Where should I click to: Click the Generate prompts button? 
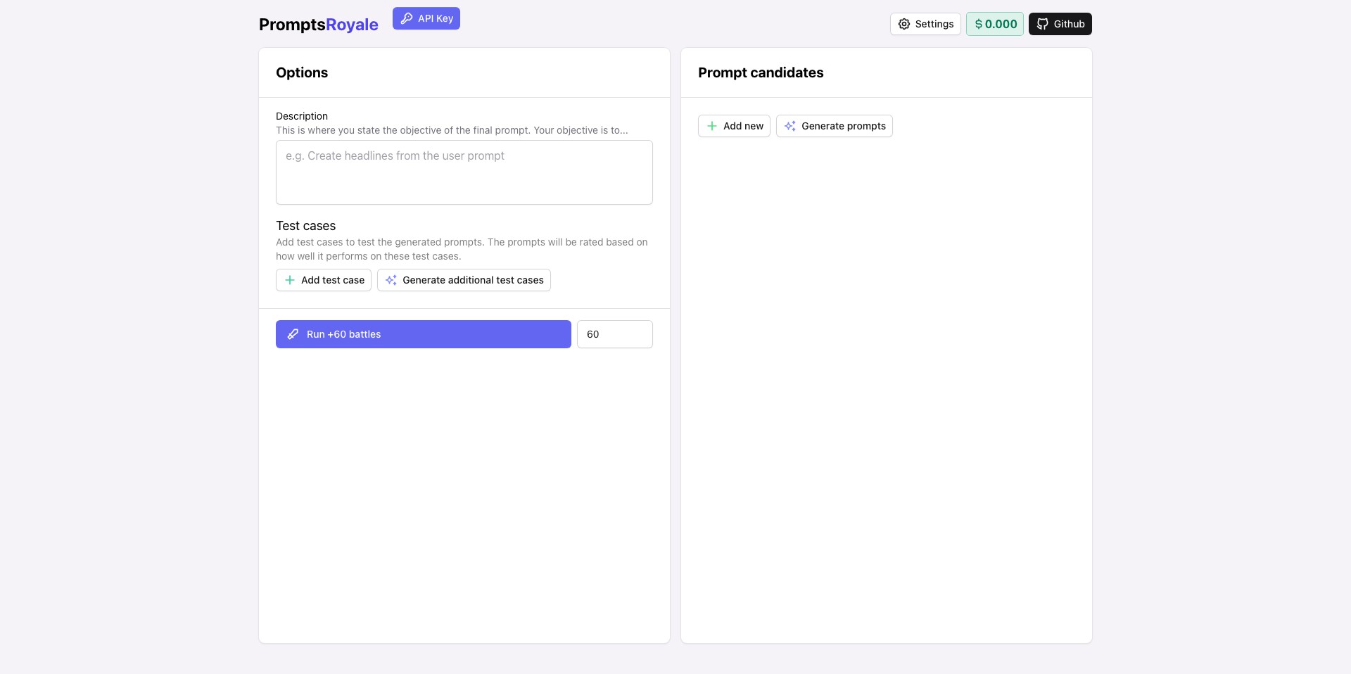click(x=835, y=126)
